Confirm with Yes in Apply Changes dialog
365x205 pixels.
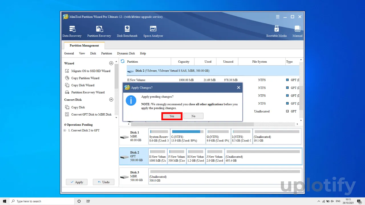(172, 116)
